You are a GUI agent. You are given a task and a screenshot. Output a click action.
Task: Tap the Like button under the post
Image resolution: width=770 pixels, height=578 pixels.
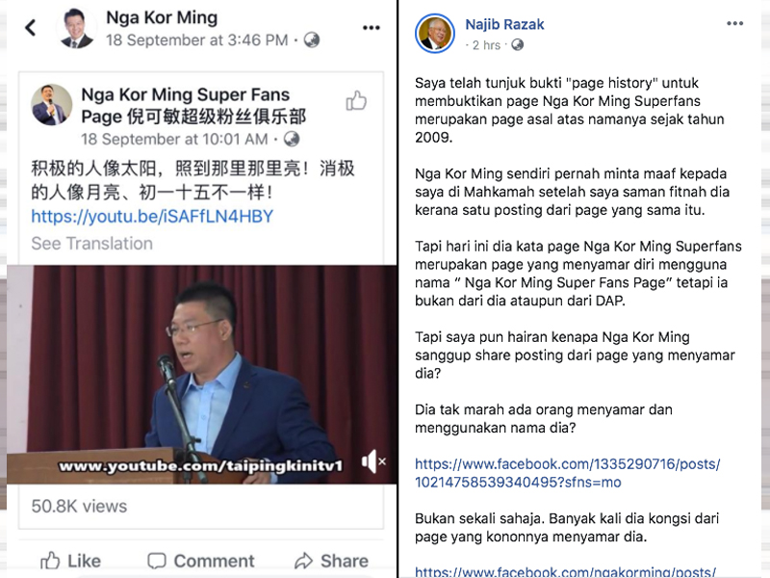coord(70,561)
